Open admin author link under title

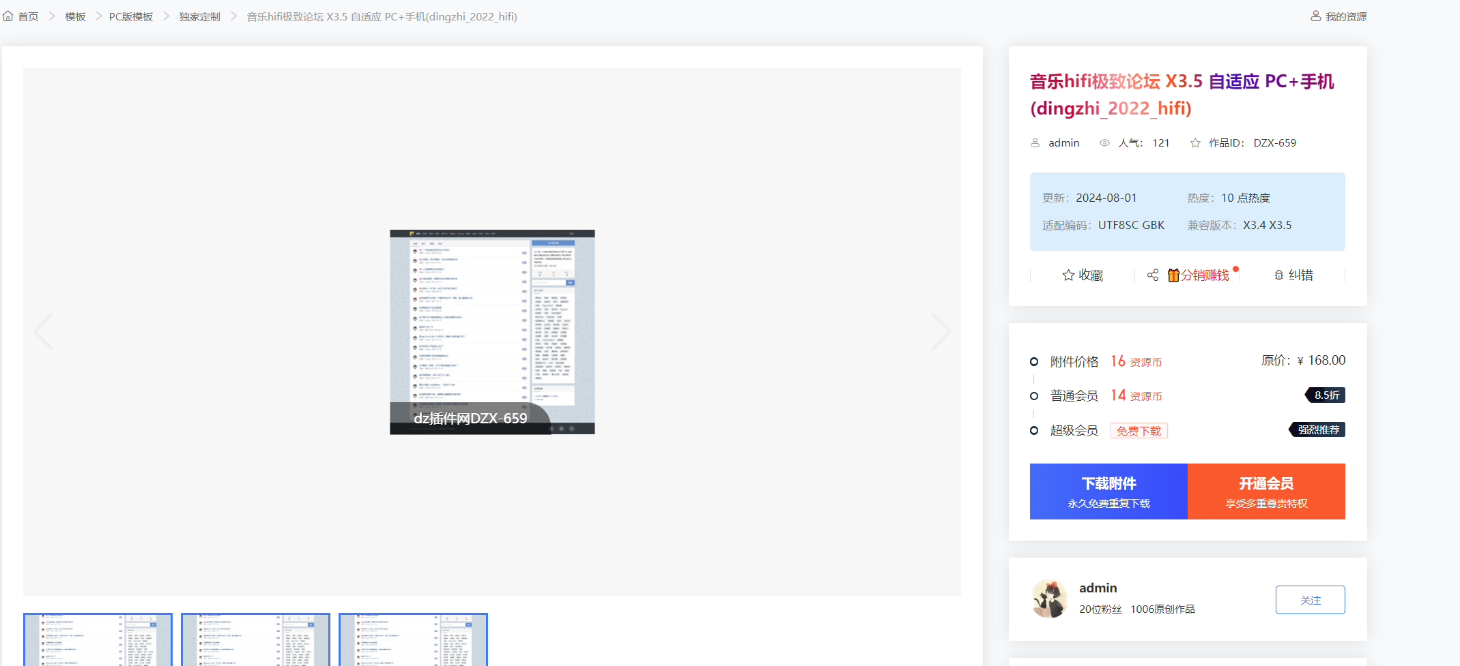1064,142
